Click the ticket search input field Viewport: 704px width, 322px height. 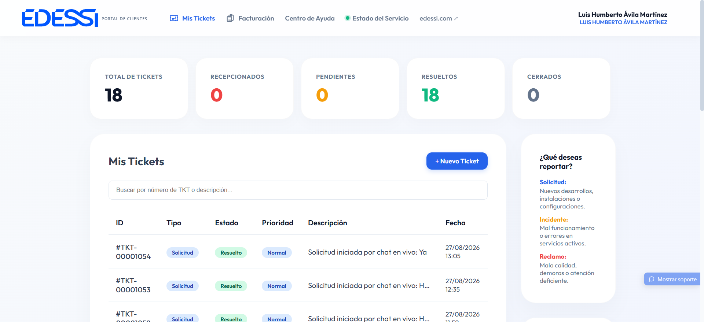pyautogui.click(x=298, y=190)
